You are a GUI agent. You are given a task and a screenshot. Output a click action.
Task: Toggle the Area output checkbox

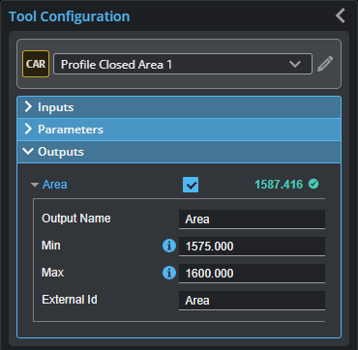point(191,185)
